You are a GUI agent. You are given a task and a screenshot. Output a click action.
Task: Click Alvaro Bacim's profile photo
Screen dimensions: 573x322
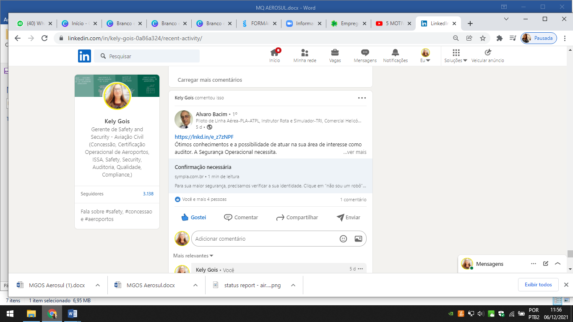184,119
